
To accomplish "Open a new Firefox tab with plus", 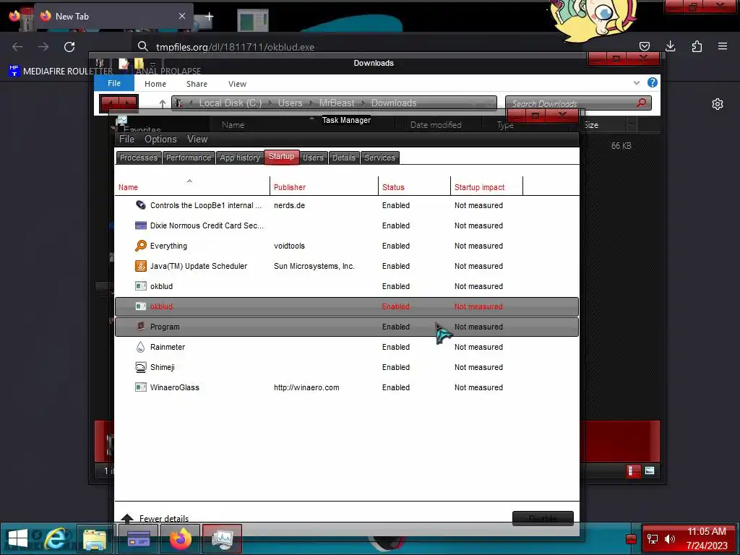I will [x=209, y=17].
